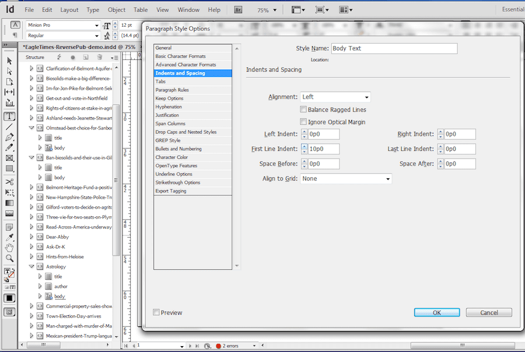This screenshot has width=525, height=352.
Task: Select the Selection tool (black arrow)
Action: coord(9,61)
